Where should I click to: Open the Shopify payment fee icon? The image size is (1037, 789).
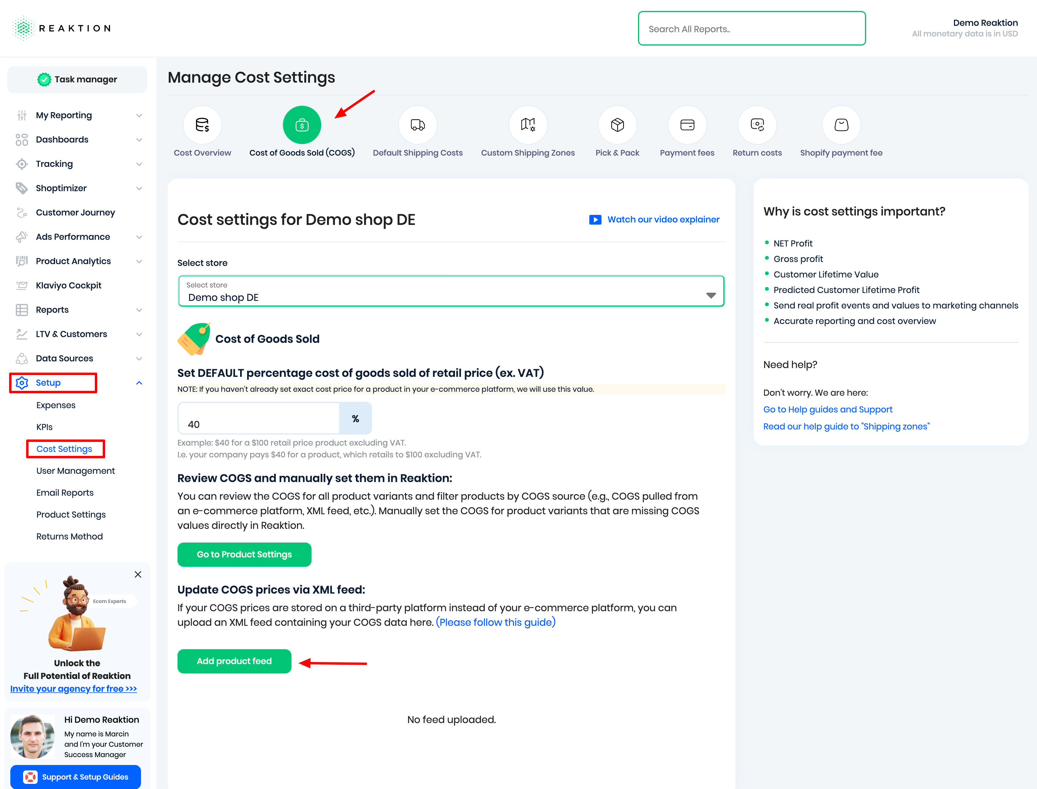841,125
